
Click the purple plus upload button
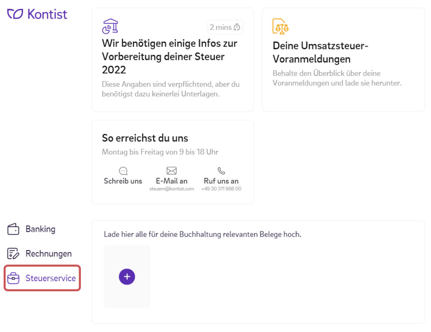[127, 277]
